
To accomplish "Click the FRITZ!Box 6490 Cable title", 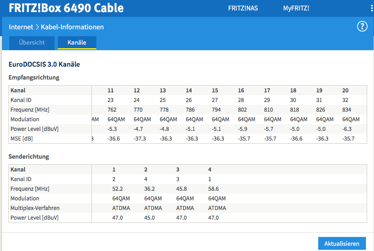I will [x=66, y=8].
